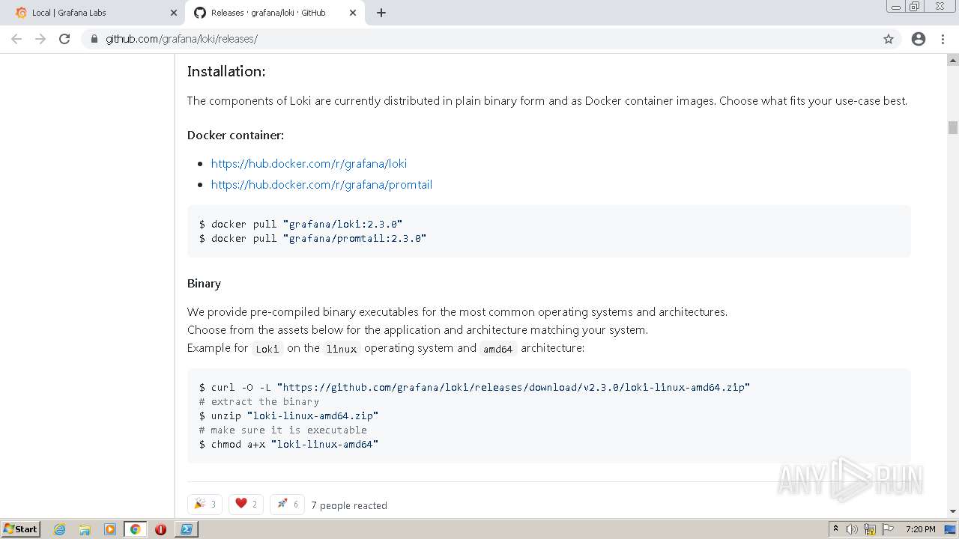Click chmod a+x loki-linux-amd64 command
Screen dimensions: 959x539
(x=288, y=444)
